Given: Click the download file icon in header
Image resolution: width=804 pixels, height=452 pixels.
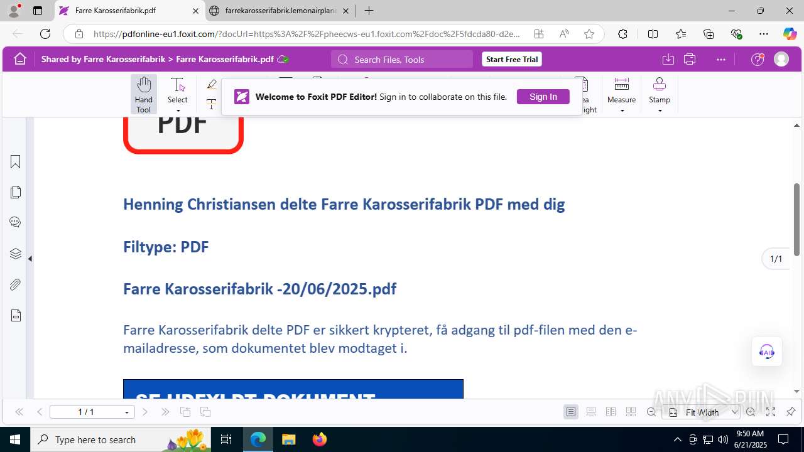Looking at the screenshot, I should (x=668, y=59).
